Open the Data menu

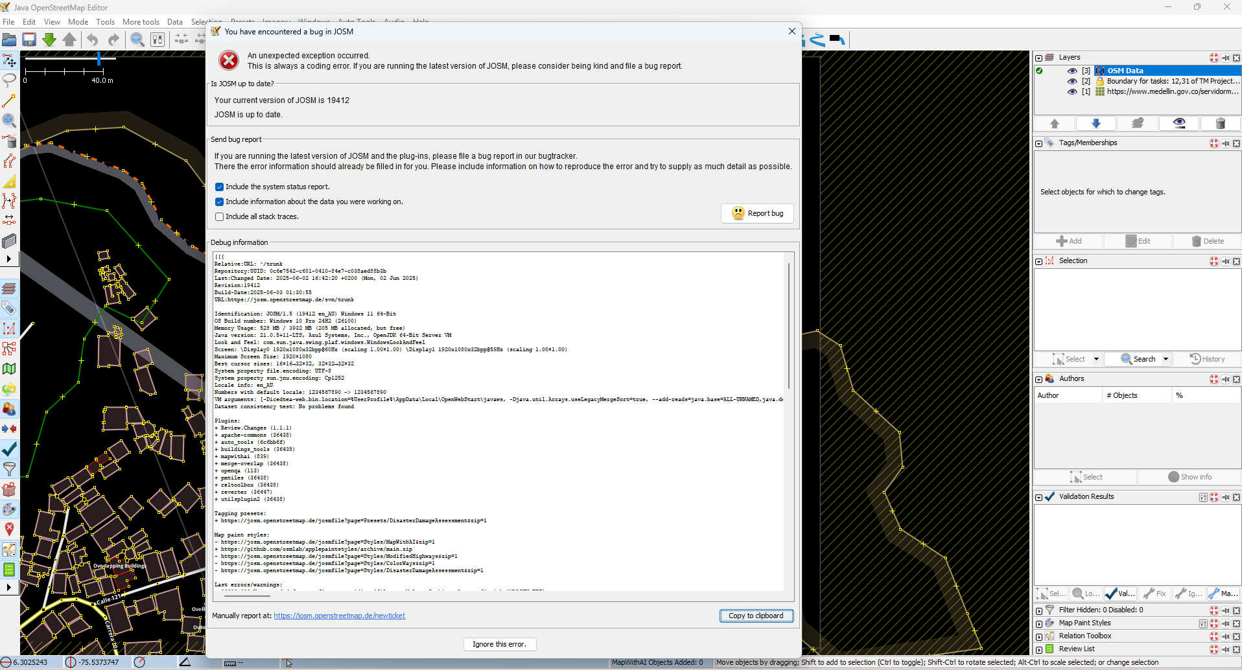point(174,22)
